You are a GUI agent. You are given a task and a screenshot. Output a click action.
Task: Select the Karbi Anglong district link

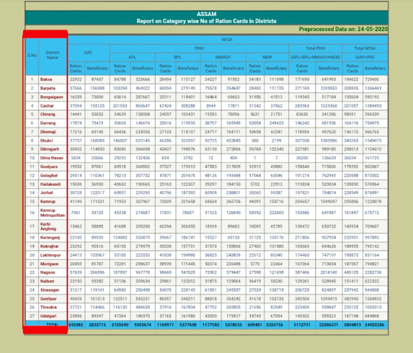(x=48, y=226)
